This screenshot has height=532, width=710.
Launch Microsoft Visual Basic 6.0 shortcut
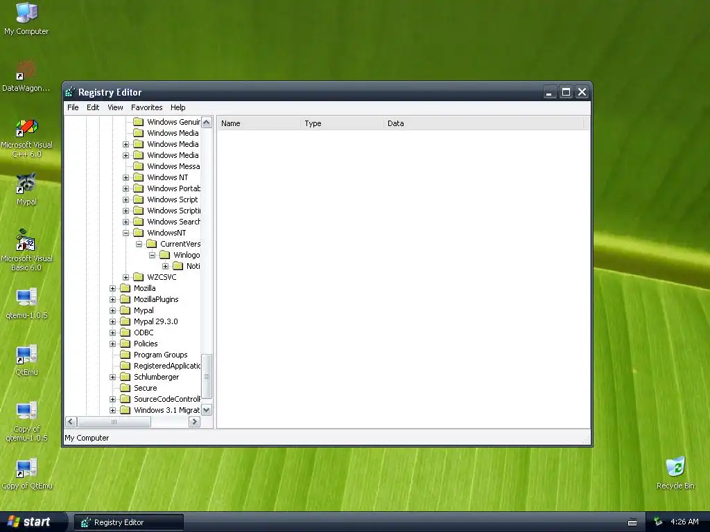point(26,250)
